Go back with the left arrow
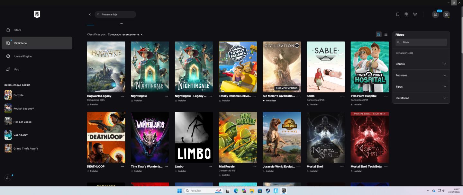 point(90,14)
